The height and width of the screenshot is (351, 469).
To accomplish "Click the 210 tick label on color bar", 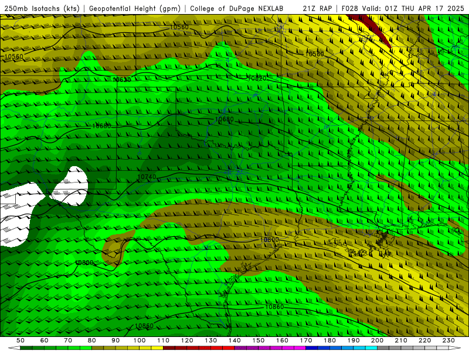I will tap(401, 340).
